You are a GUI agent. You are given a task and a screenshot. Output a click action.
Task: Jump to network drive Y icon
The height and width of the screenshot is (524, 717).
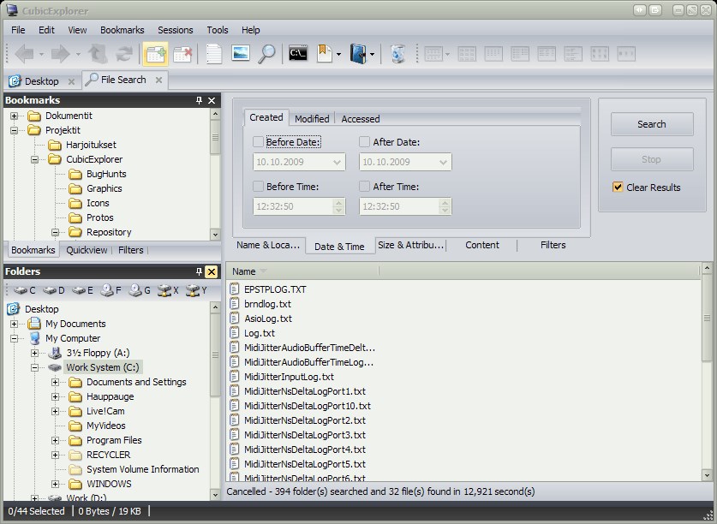point(197,290)
